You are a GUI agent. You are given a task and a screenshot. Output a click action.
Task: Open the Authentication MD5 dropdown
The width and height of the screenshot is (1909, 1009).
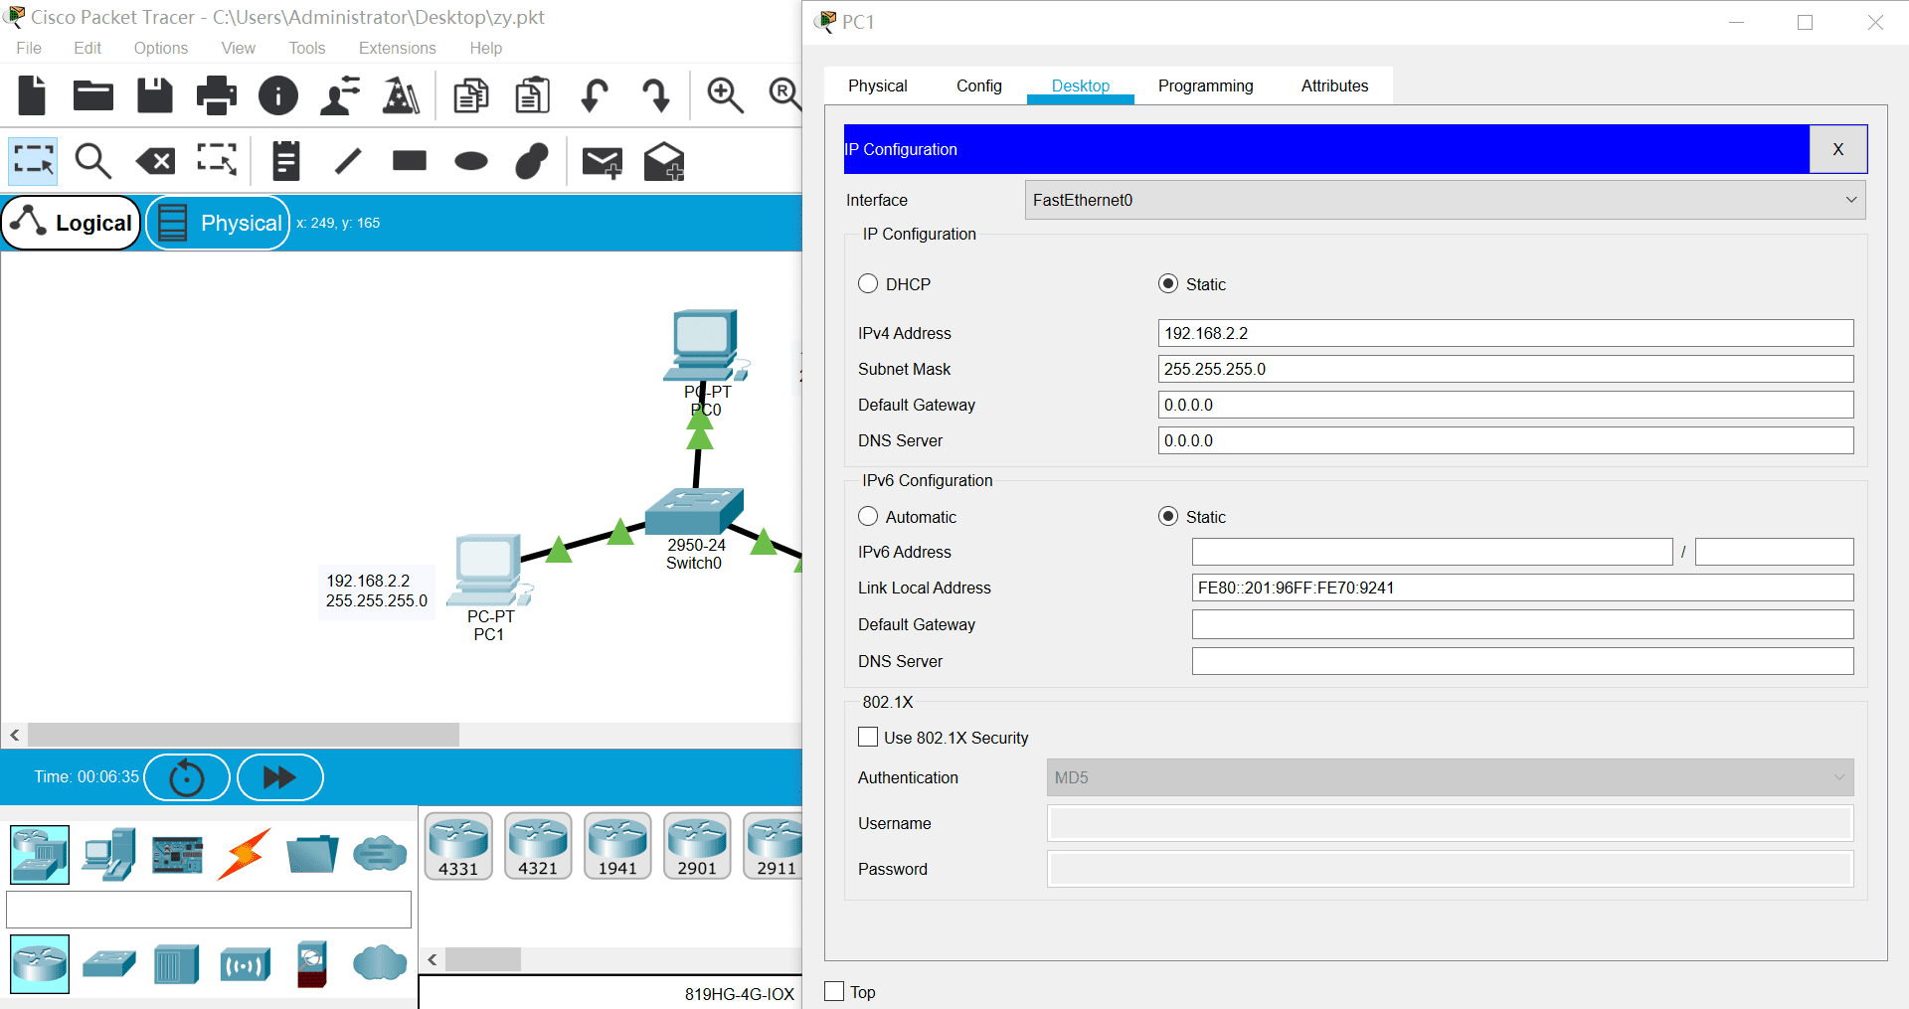click(1450, 777)
